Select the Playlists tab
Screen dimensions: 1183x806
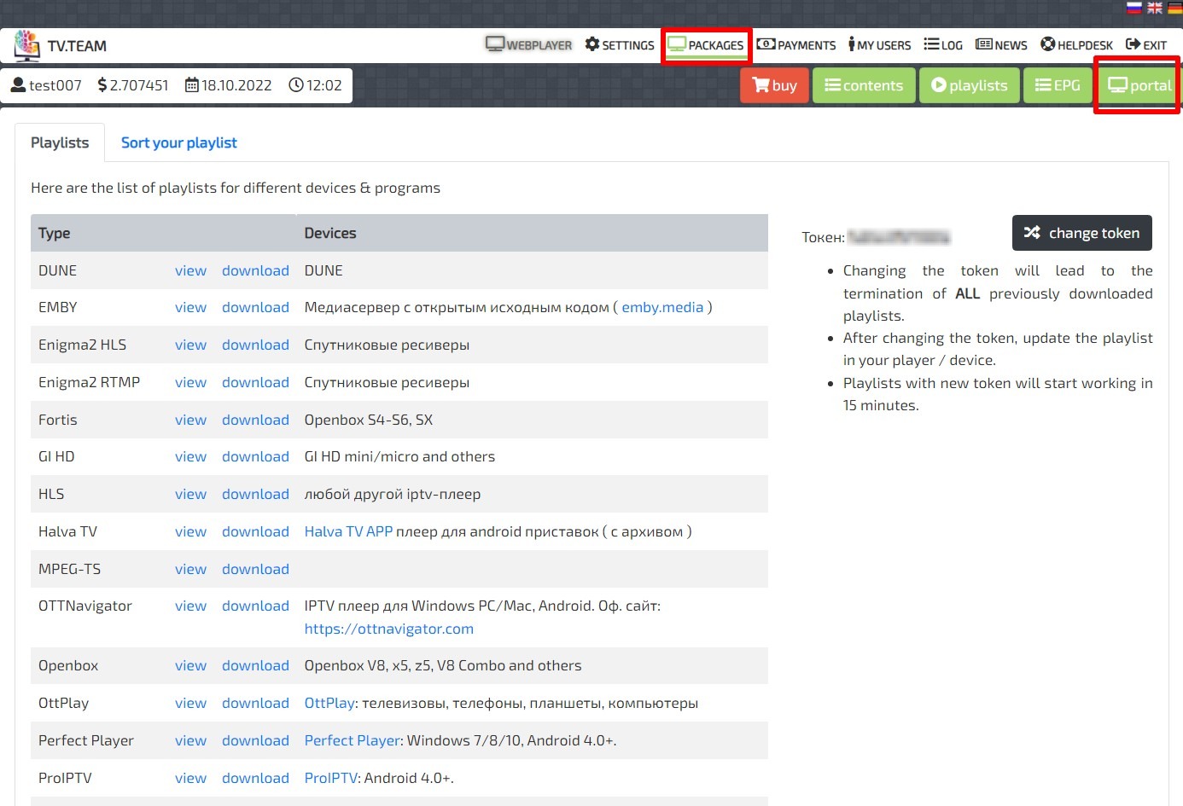(60, 142)
